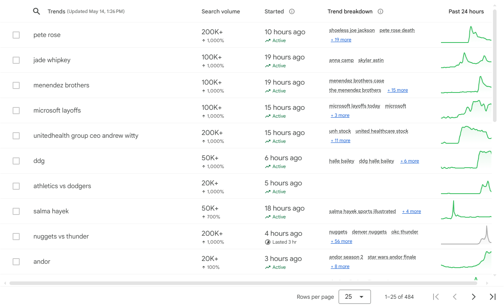Show info for Started column
The image size is (504, 307).
point(292,11)
